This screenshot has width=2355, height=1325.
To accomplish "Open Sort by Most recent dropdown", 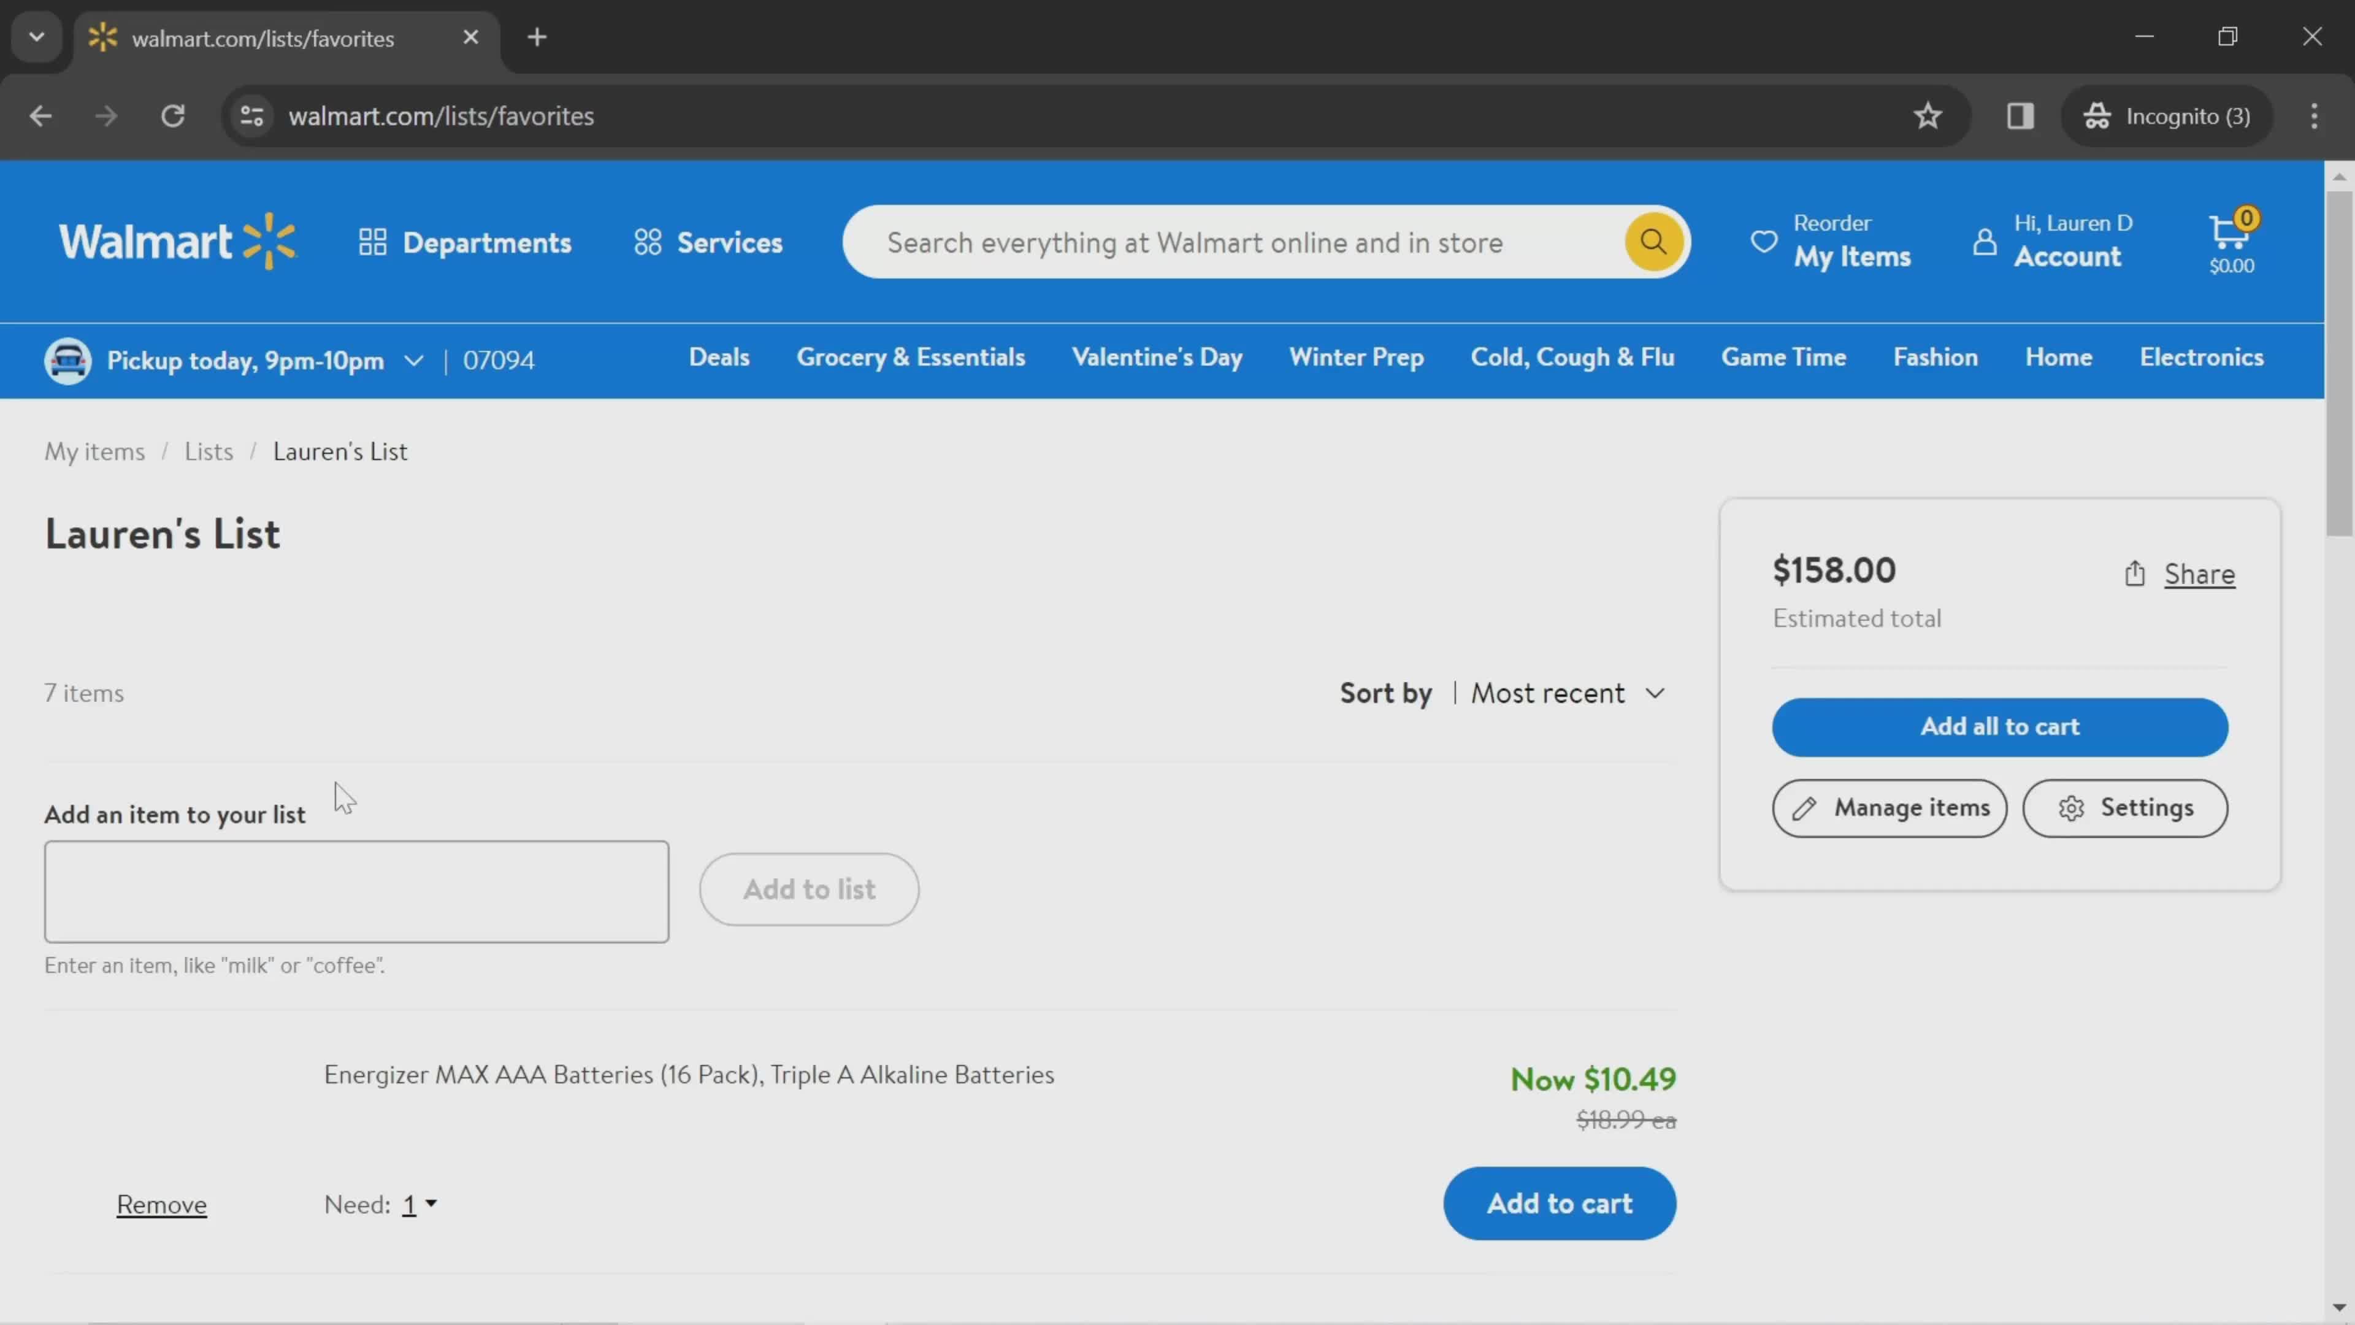I will coord(1567,693).
